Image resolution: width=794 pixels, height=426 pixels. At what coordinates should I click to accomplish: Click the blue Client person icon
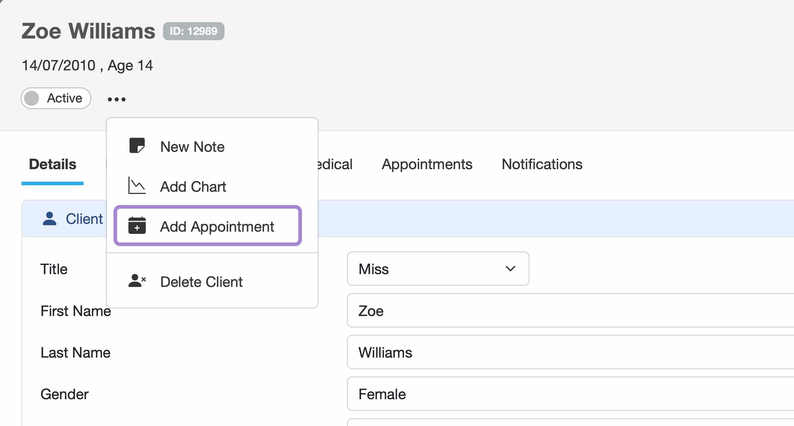[50, 218]
